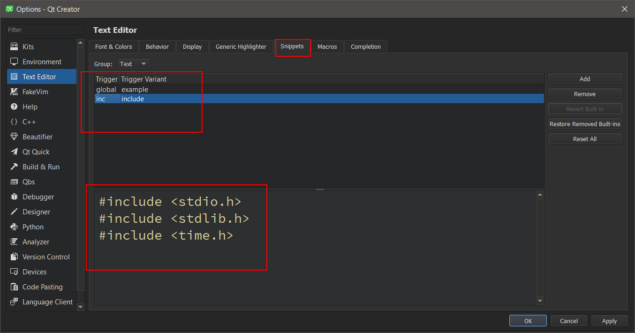
Task: Click the Reset All button
Action: click(585, 139)
